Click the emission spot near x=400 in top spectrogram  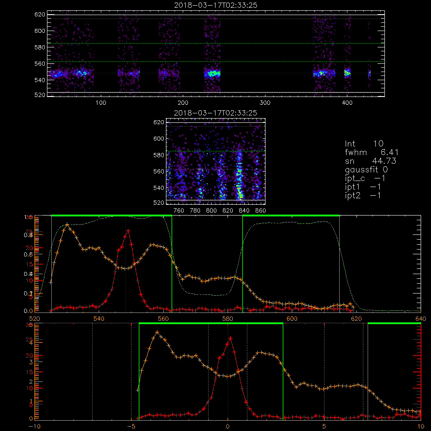(347, 73)
